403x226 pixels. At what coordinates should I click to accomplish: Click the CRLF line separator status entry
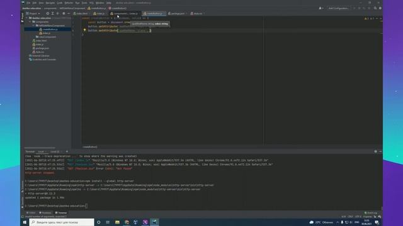tap(350, 217)
